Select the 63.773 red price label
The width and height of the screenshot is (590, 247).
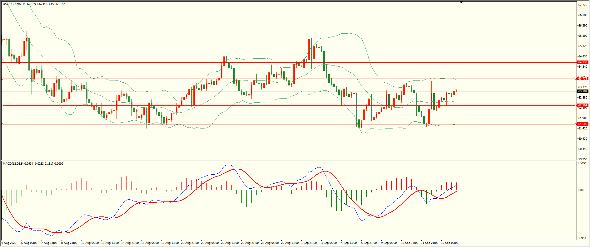[x=583, y=79]
